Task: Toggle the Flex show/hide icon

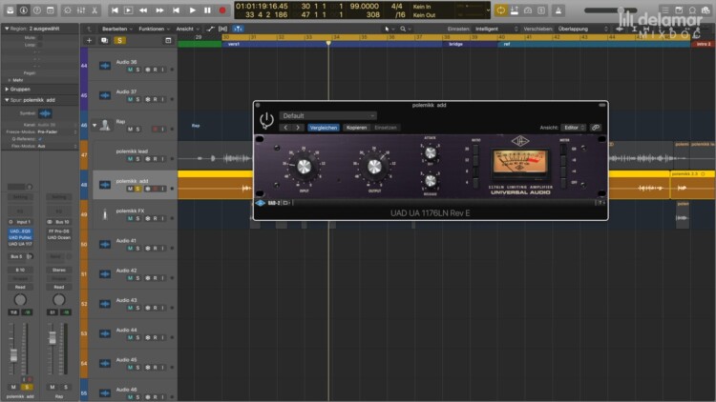Action: [222, 29]
